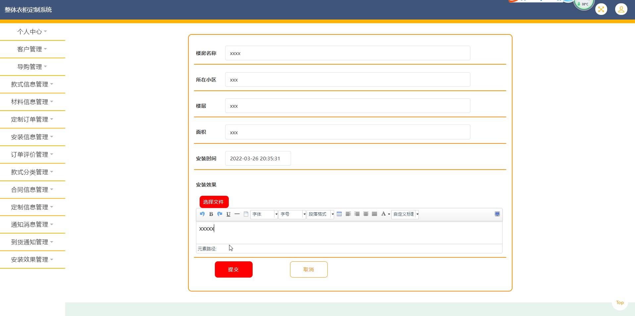The image size is (635, 316).
Task: Expand 安装信息管理 in the sidebar
Action: point(32,137)
